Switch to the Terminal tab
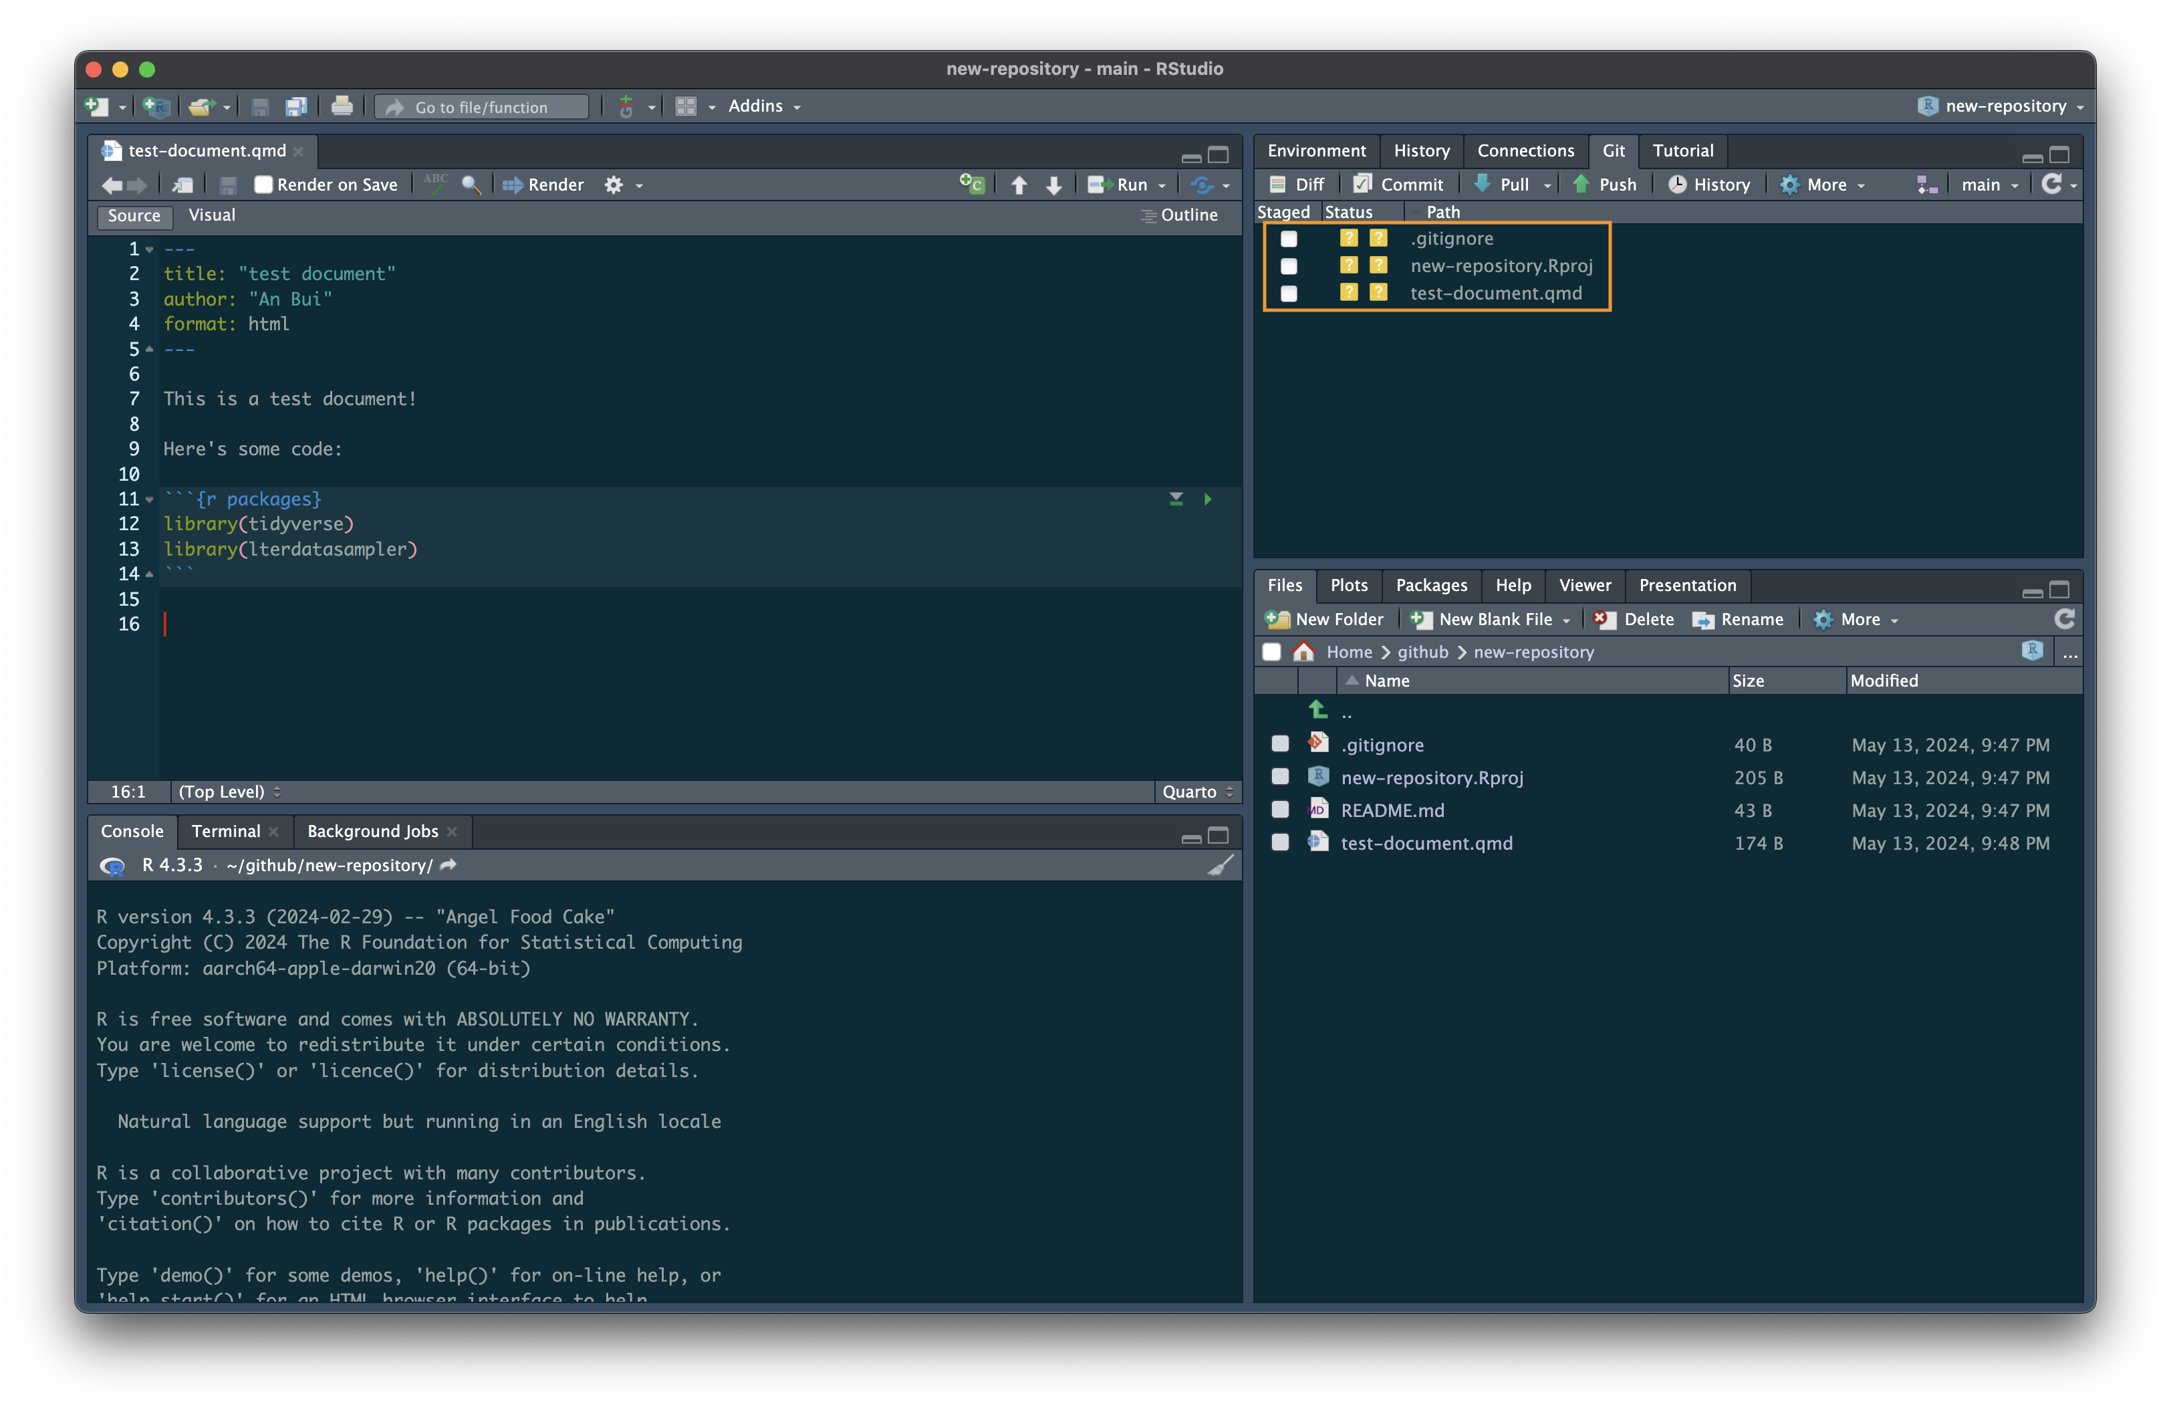 pos(225,831)
